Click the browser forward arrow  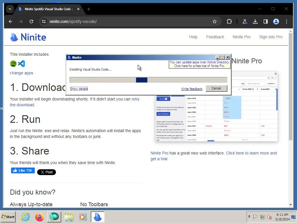21,21
